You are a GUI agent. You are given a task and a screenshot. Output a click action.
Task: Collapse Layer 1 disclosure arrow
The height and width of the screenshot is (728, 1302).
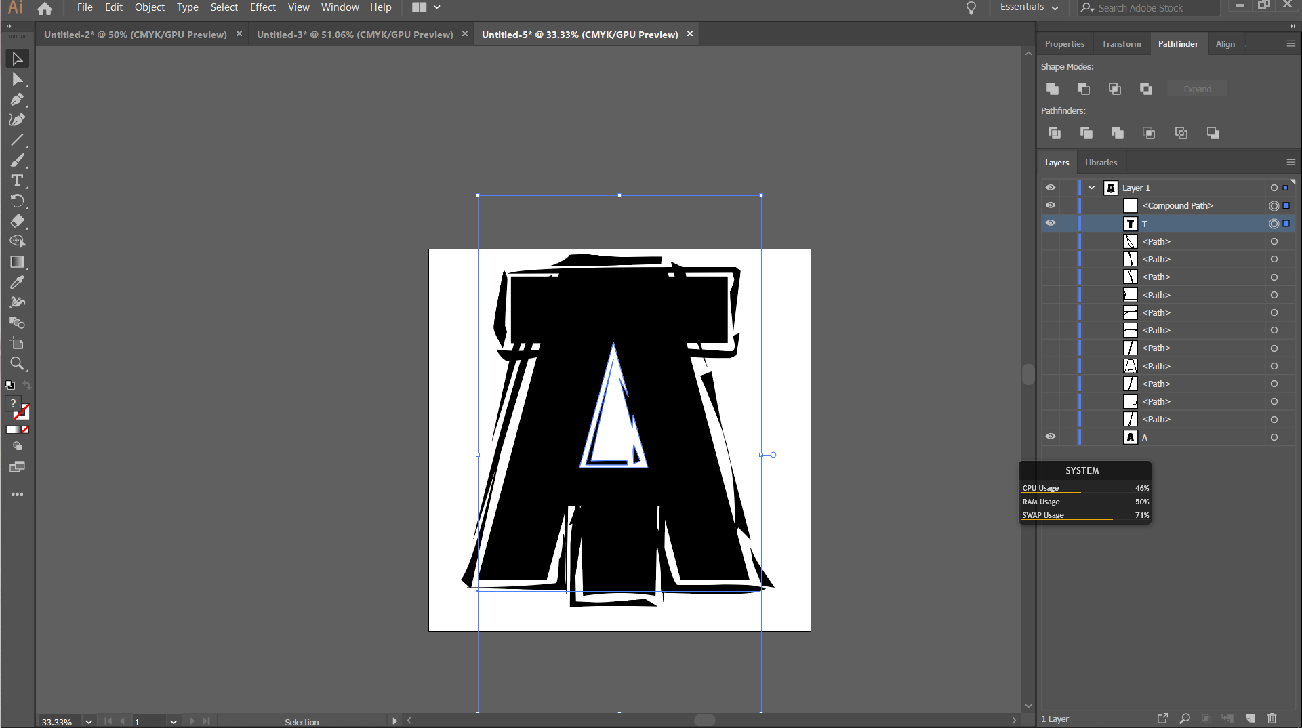coord(1091,188)
